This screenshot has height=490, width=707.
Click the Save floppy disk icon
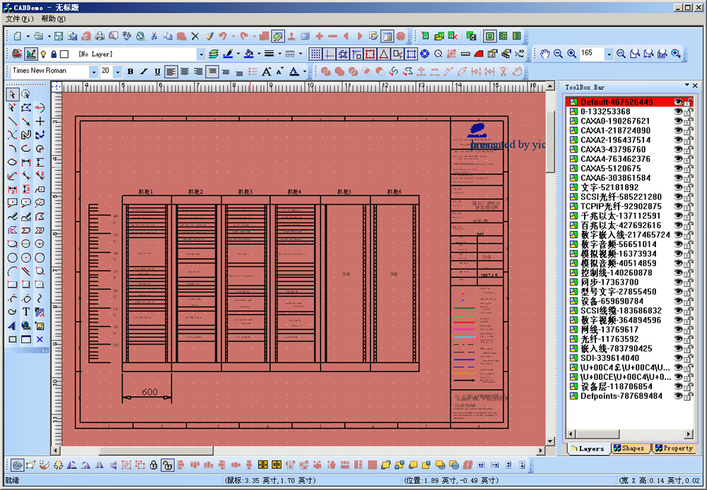(x=59, y=36)
